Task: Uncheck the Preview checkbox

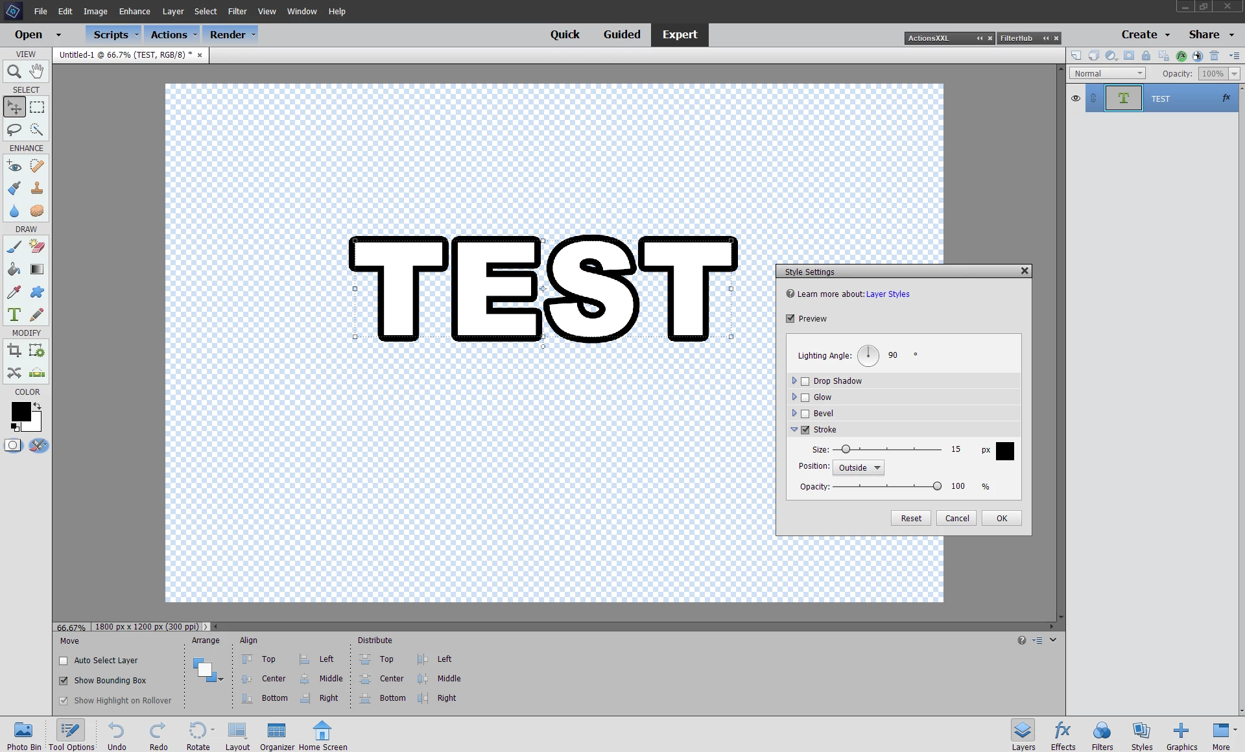Action: [x=790, y=318]
